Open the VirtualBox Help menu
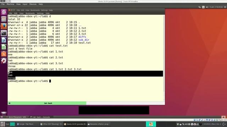Viewport: 227px width, 127px height. pyautogui.click(x=40, y=4)
